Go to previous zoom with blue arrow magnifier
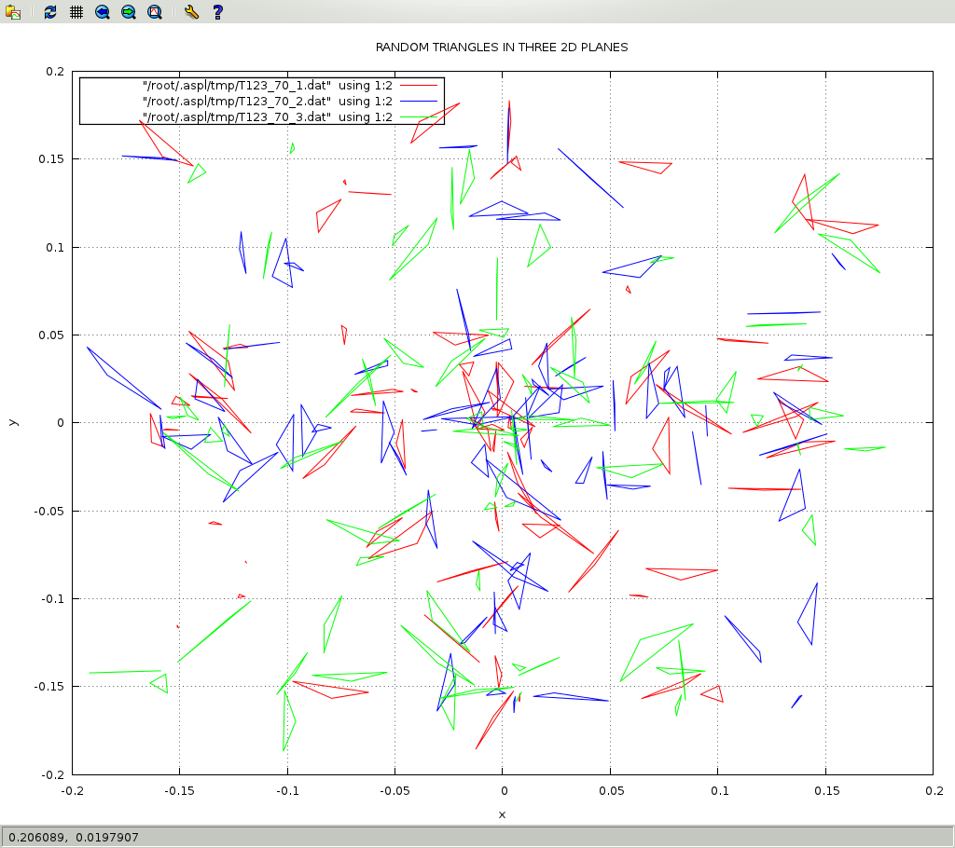Viewport: 955px width, 848px height. [103, 12]
